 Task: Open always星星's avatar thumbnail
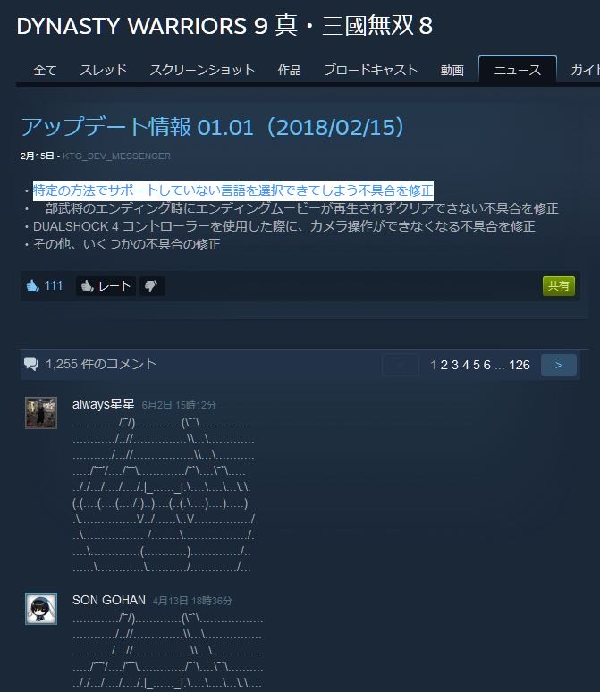click(41, 413)
